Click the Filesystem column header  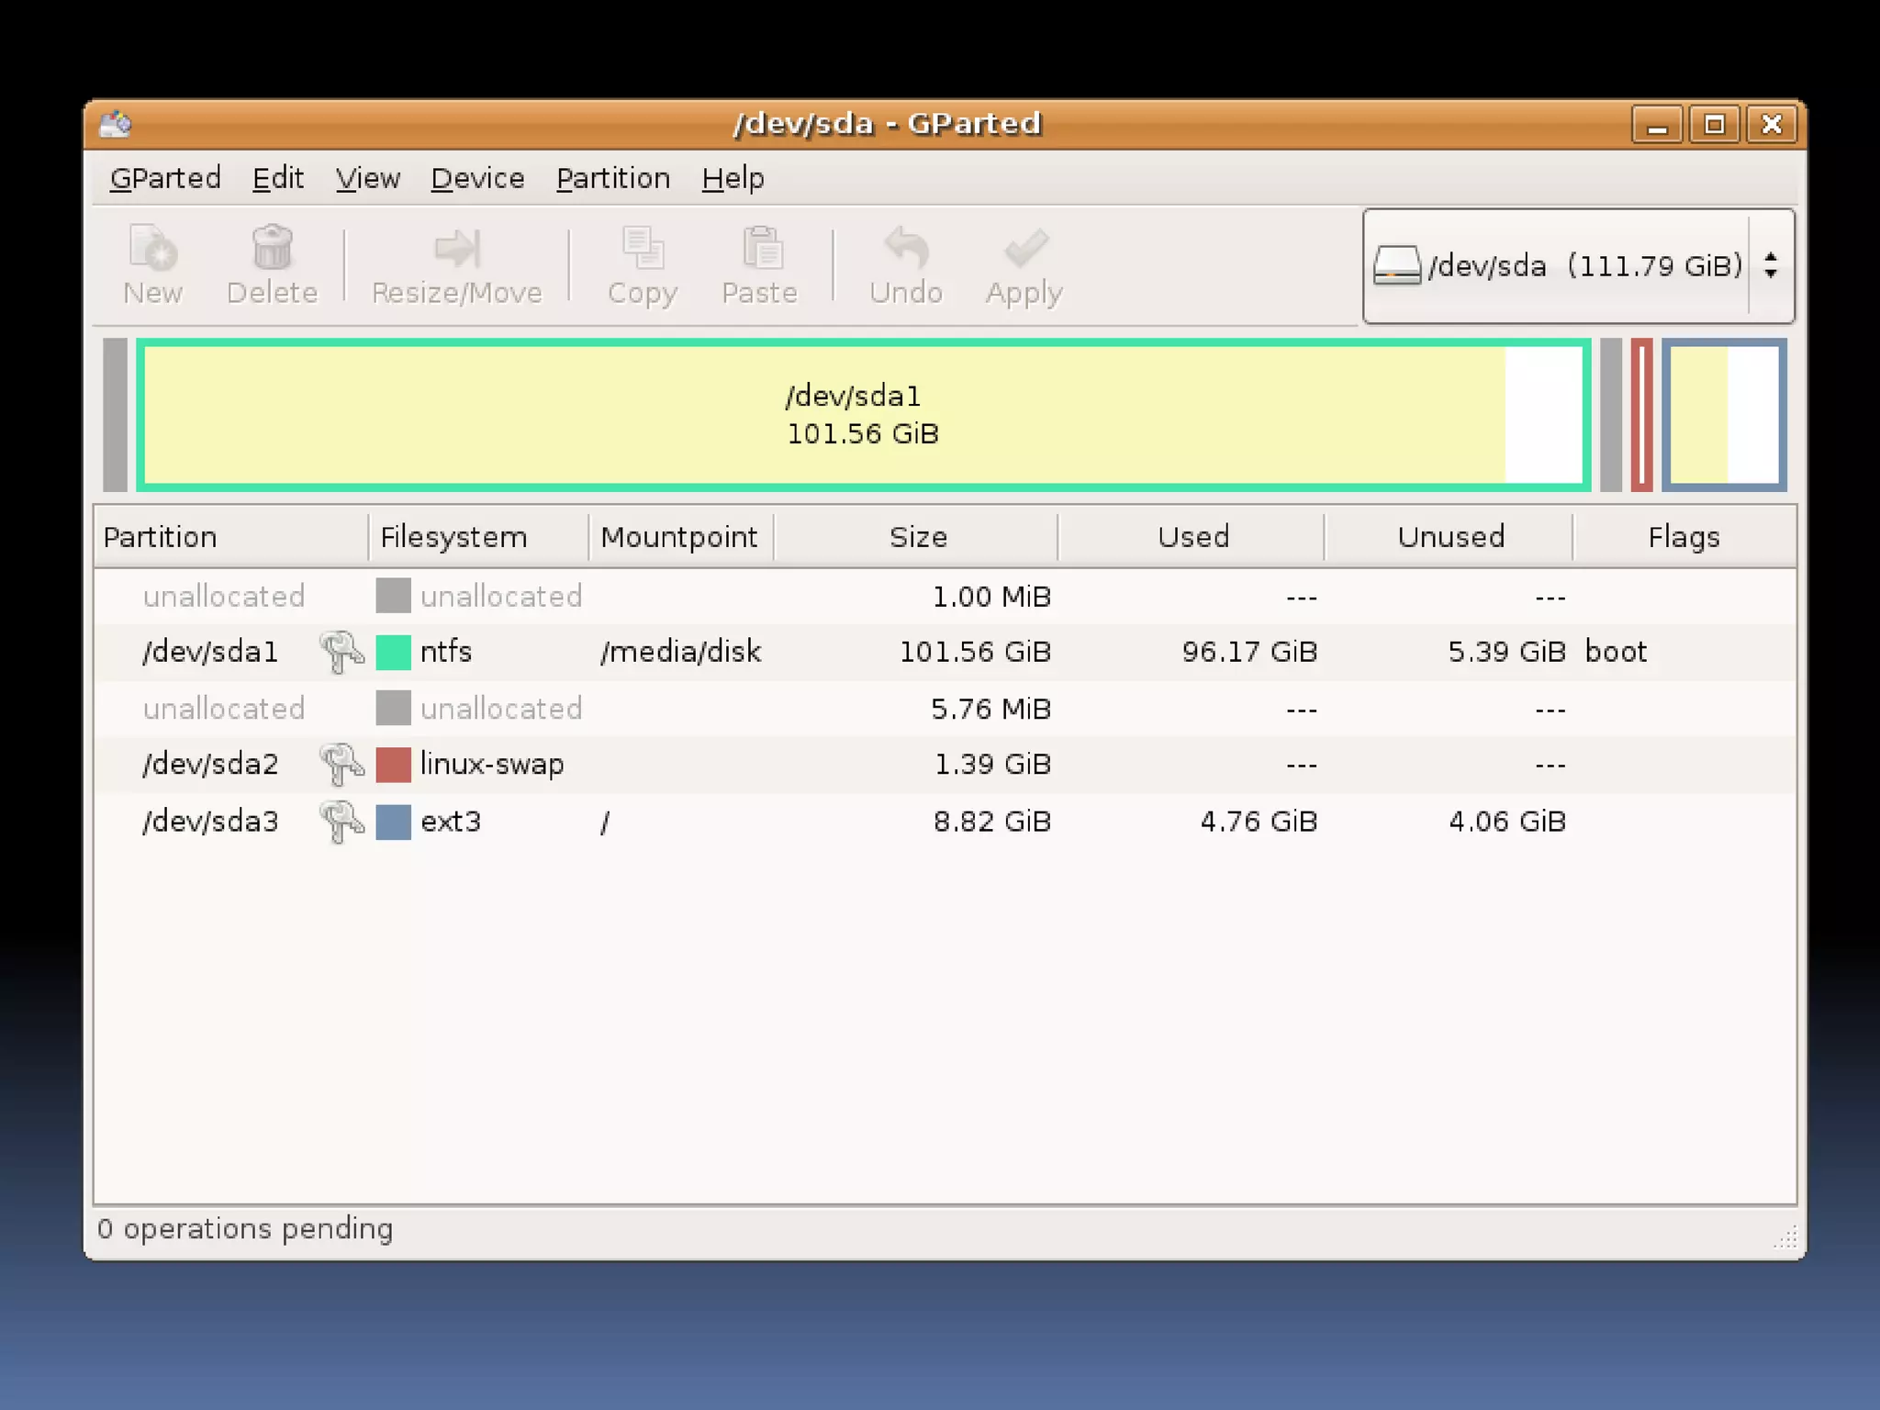tap(453, 537)
